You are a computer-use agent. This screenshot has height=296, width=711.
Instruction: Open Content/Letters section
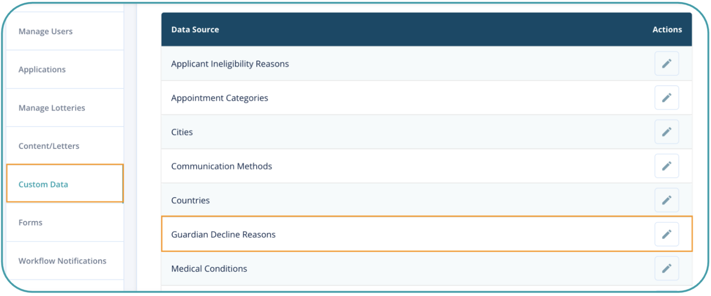[49, 146]
